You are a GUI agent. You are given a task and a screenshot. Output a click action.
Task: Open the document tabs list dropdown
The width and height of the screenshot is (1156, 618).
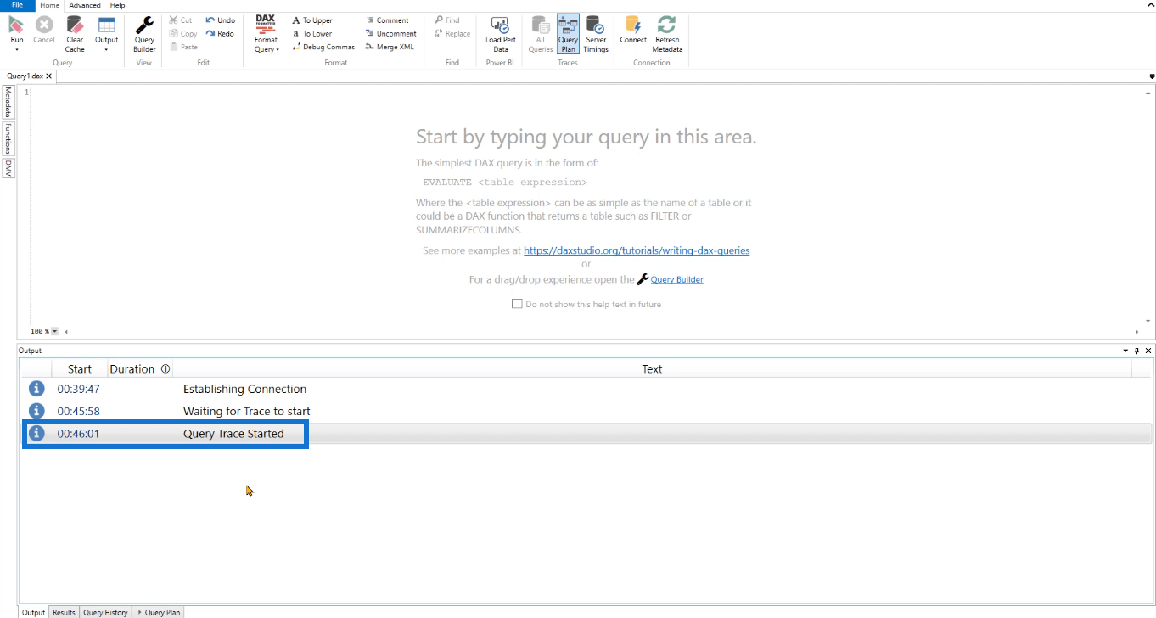(1152, 76)
